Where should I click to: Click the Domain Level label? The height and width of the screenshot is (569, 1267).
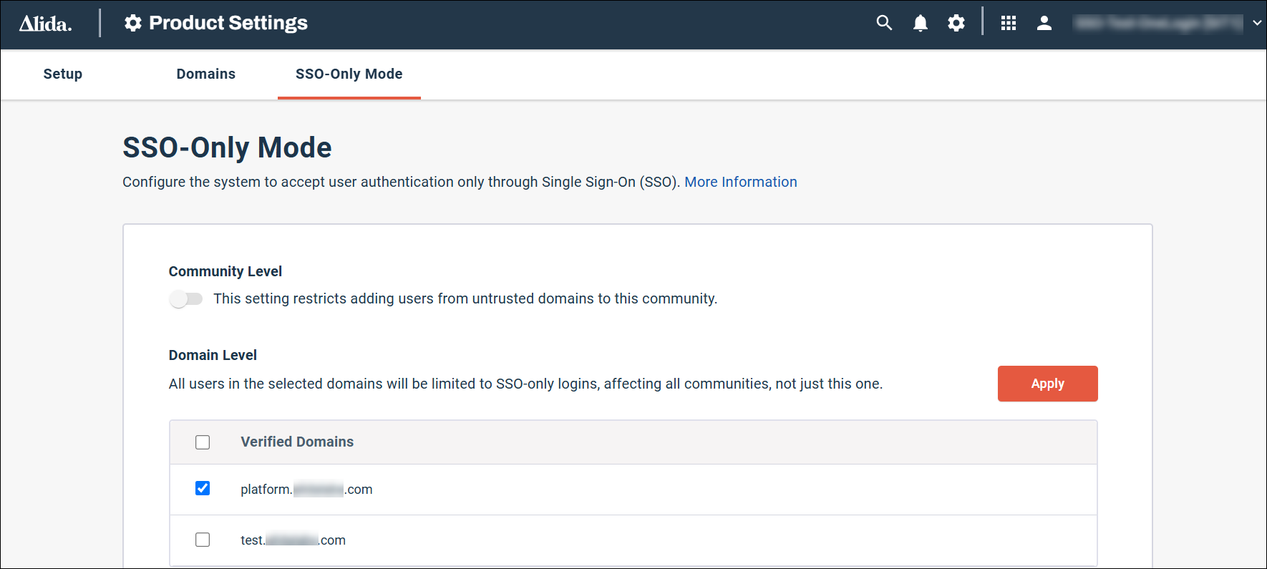click(x=213, y=355)
